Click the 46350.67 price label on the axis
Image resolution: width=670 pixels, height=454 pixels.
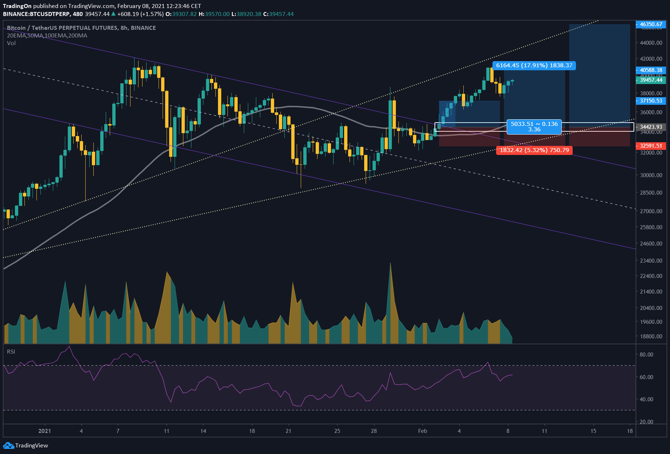[x=651, y=24]
